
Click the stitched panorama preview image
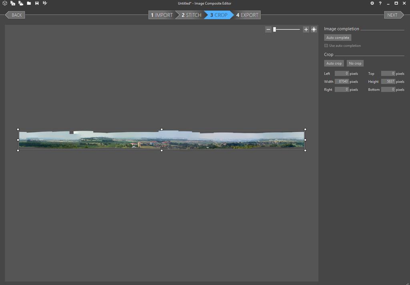162,140
